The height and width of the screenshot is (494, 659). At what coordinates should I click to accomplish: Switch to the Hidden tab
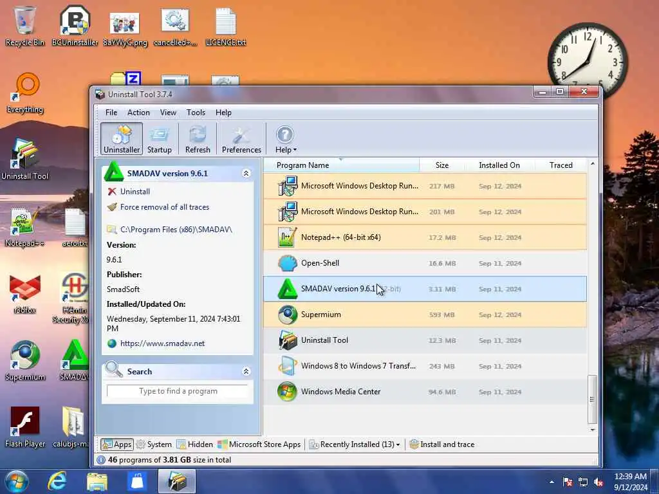[x=194, y=444]
